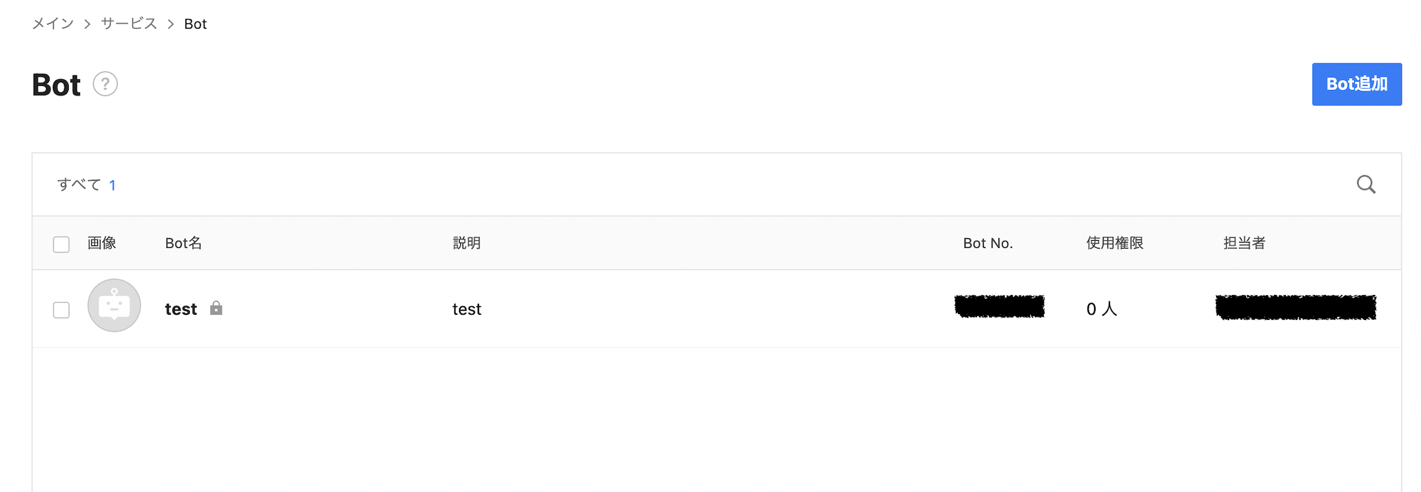Open the test bot detail via its name link
The image size is (1421, 492).
tap(181, 308)
